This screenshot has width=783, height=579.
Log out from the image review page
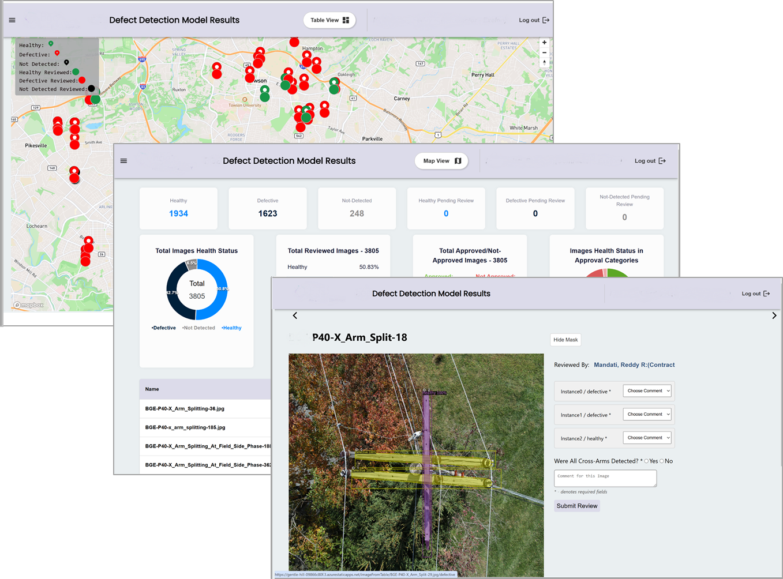756,294
